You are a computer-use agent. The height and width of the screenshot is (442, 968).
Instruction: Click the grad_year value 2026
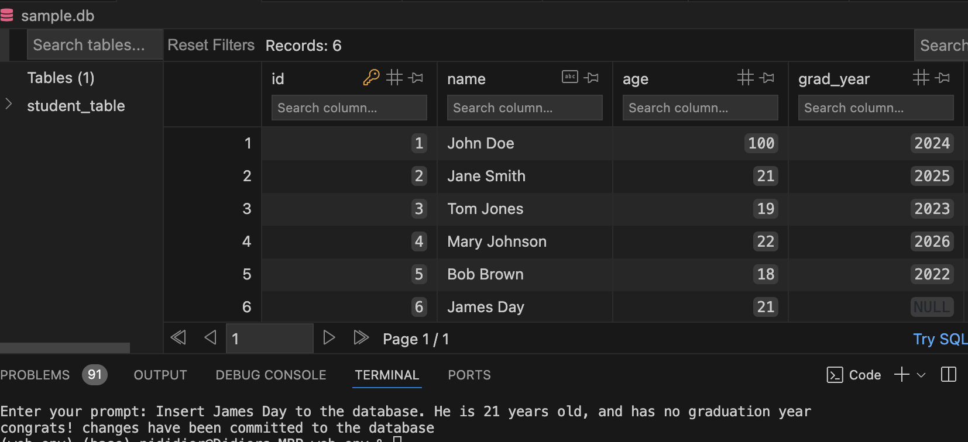tap(932, 241)
